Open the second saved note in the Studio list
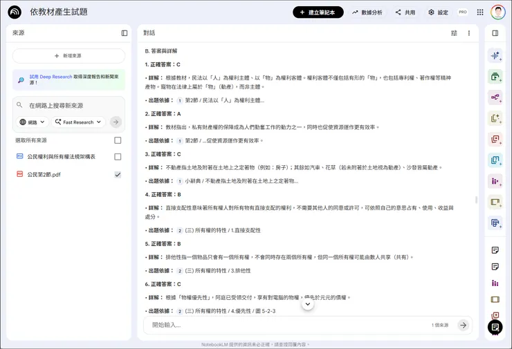This screenshot has width=512, height=349. point(495,267)
